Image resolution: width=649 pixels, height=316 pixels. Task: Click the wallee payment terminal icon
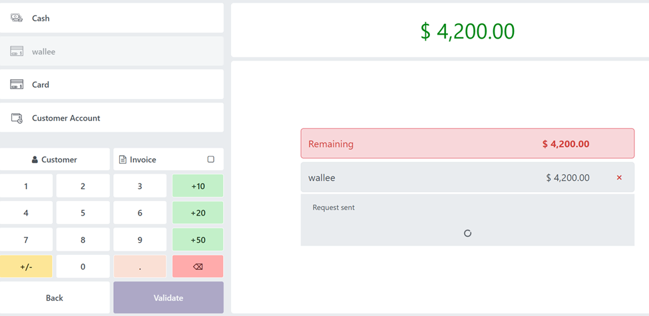[17, 51]
